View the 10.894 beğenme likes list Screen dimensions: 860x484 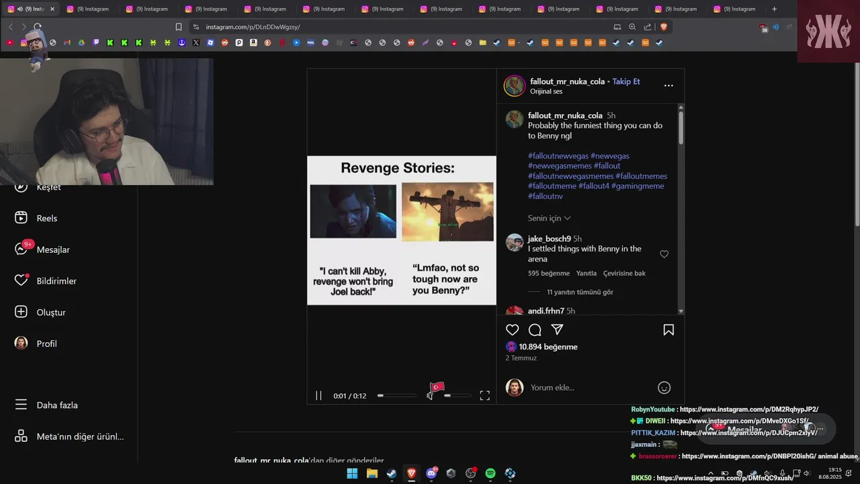click(x=548, y=347)
